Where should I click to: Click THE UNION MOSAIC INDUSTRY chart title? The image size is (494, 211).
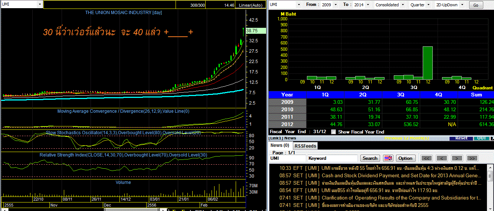[124, 13]
